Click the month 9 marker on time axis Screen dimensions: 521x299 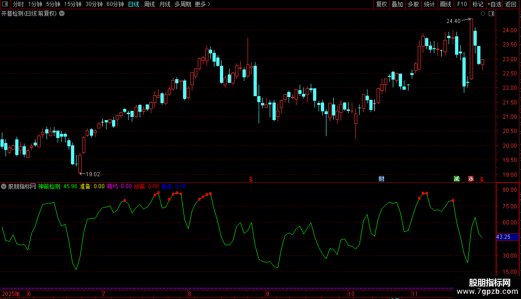(x=267, y=293)
